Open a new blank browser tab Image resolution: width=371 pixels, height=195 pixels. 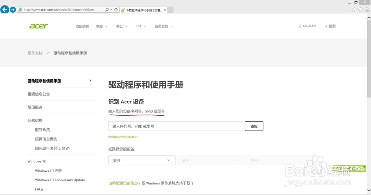click(x=171, y=10)
